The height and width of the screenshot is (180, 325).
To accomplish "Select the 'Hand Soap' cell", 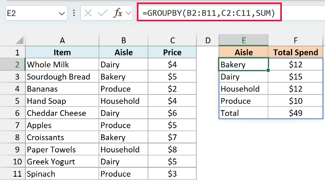I will click(62, 101).
